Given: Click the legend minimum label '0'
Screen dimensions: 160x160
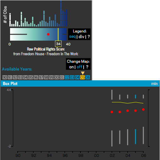Looking at the screenshot, I should pos(9,44).
